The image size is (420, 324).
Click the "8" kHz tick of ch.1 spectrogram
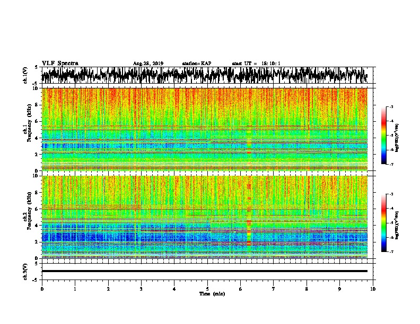coord(37,105)
